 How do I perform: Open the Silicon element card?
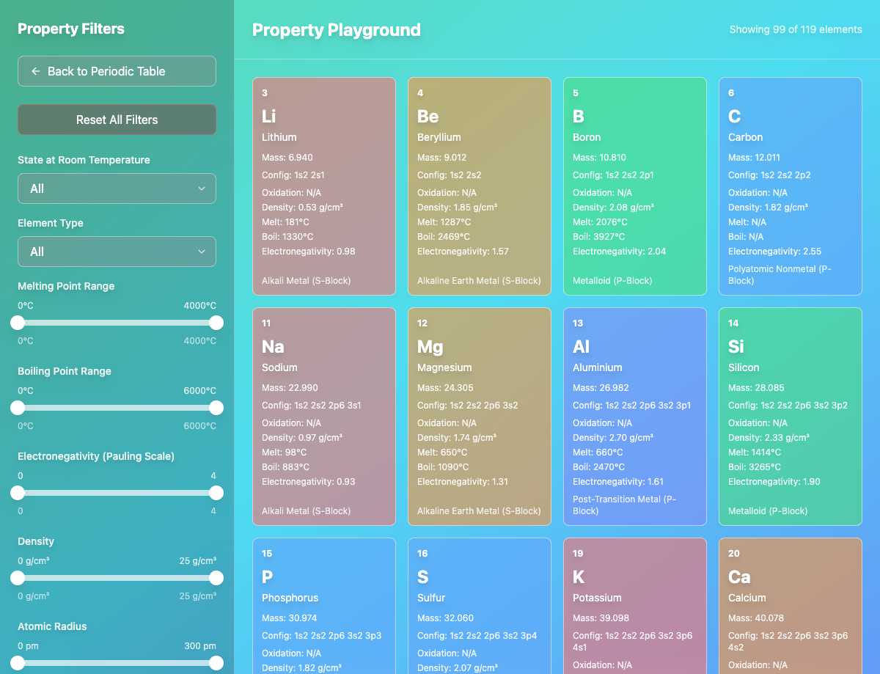pos(790,417)
